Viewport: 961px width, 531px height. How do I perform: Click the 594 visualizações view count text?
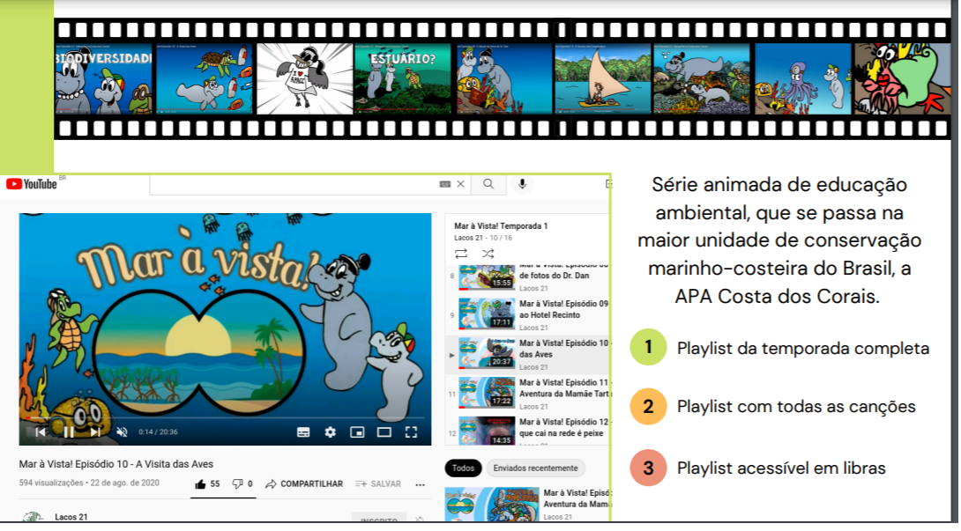pyautogui.click(x=51, y=483)
